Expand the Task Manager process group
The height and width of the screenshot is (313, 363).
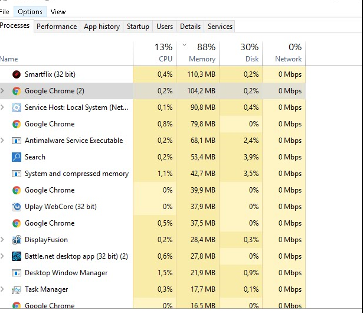pos(2,289)
